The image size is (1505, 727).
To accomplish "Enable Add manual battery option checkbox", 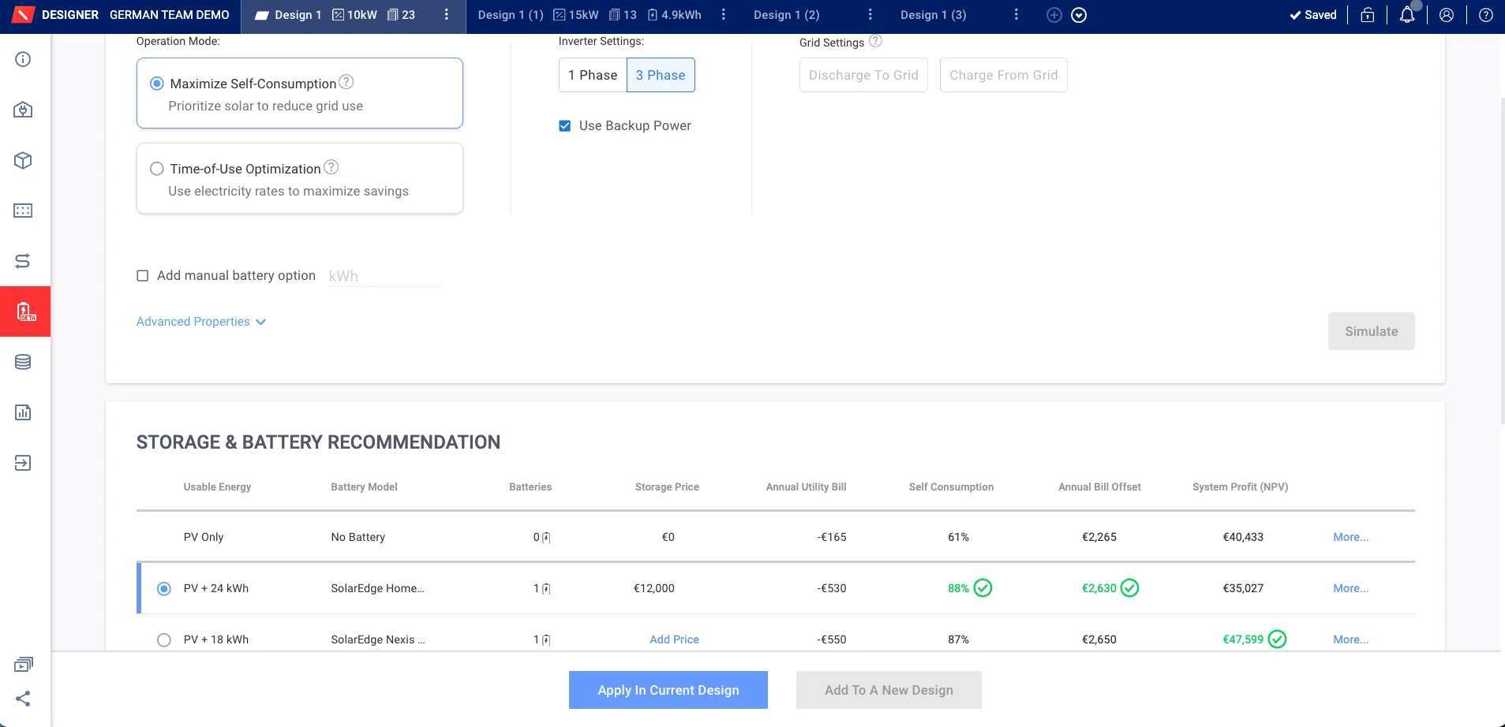I will 143,276.
